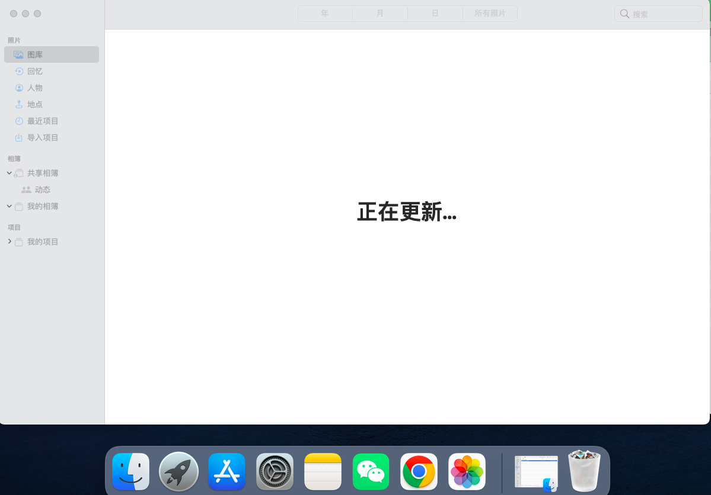
Task: Click the 搜索 search field
Action: pos(658,13)
